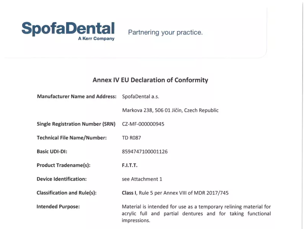This screenshot has width=306, height=229.
Task: Select the Manufacturer Name and Address label
Action: pyautogui.click(x=76, y=97)
